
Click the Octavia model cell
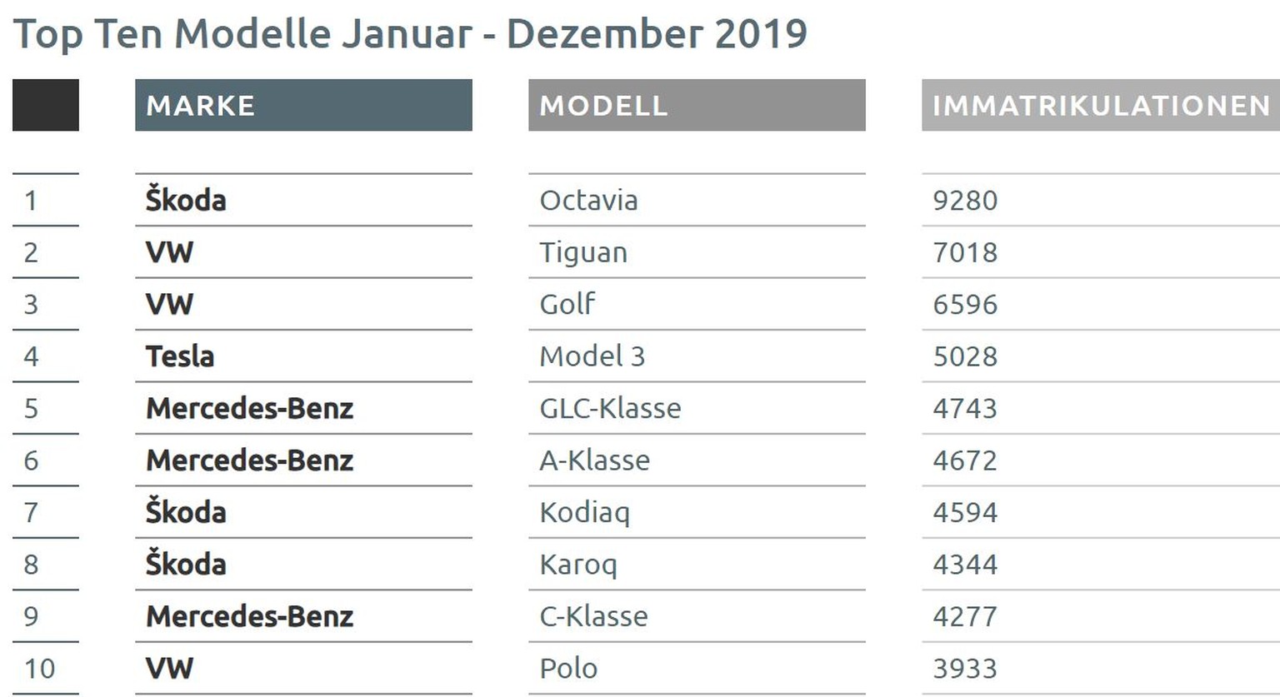point(588,201)
